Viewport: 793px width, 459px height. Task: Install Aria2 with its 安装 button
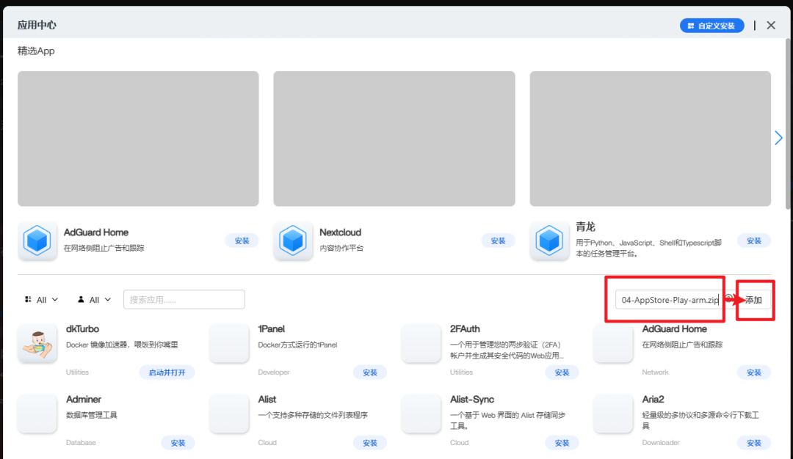click(754, 442)
